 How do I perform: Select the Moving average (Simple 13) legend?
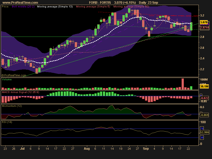click(55, 6)
